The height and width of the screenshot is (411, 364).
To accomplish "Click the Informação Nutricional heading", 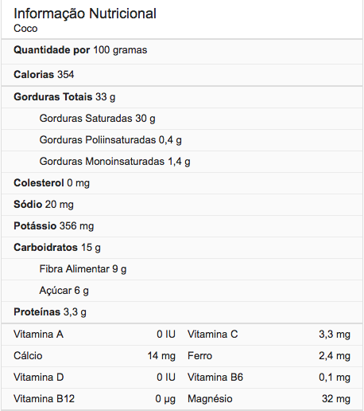I will [85, 14].
